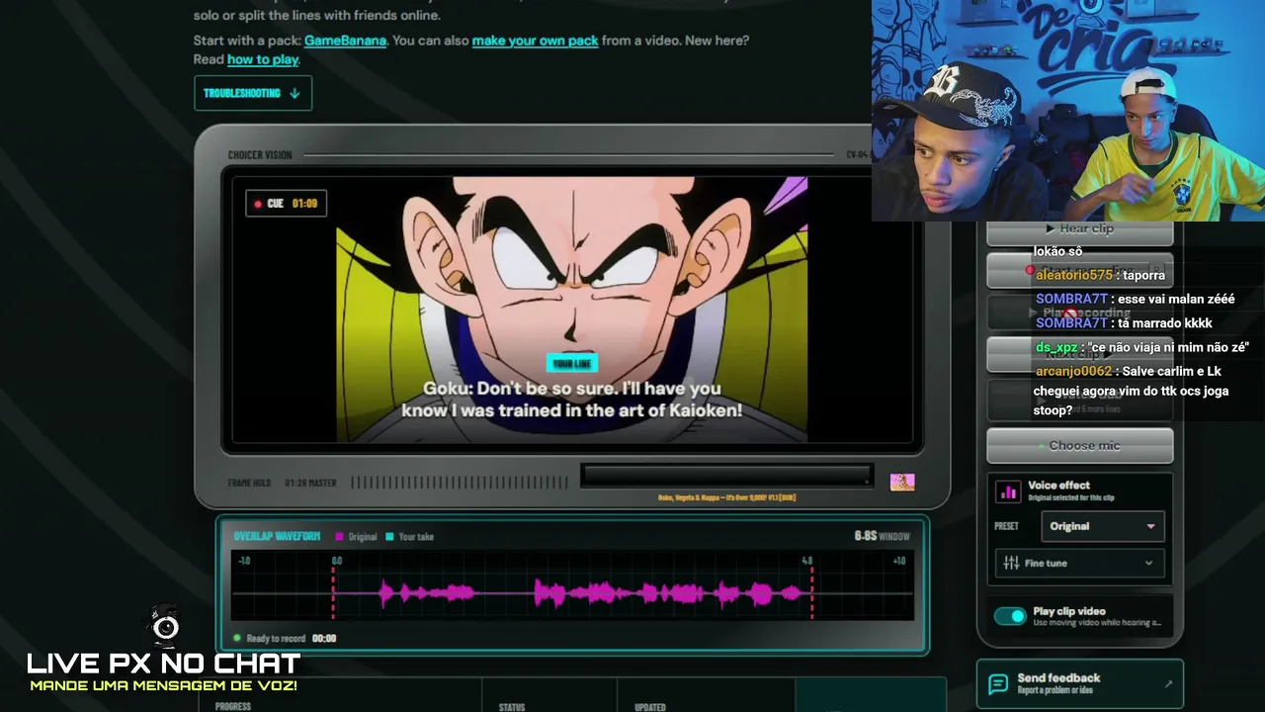1265x712 pixels.
Task: Click the YOUR LINE badge on the video
Action: 572,364
